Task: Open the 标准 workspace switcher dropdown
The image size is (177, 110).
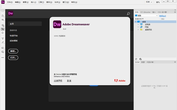Action: (x=149, y=2)
